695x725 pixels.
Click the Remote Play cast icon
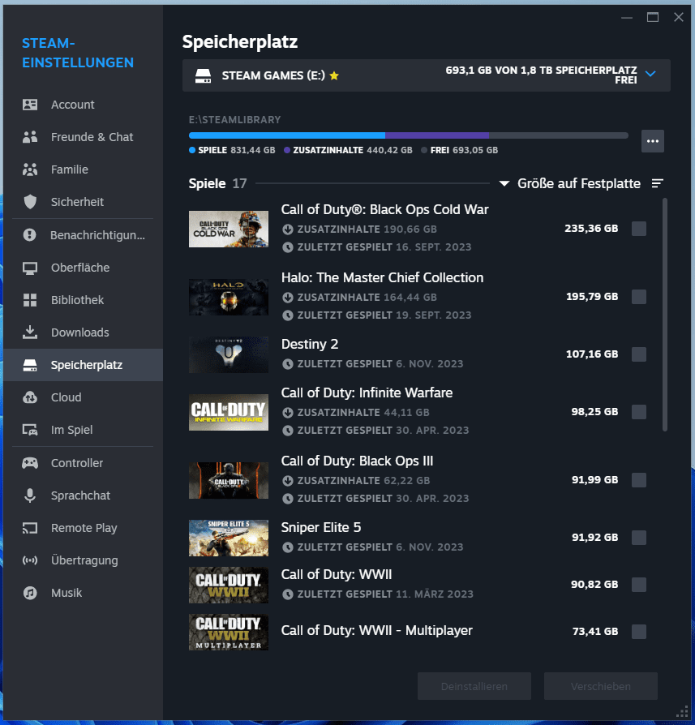tap(29, 528)
